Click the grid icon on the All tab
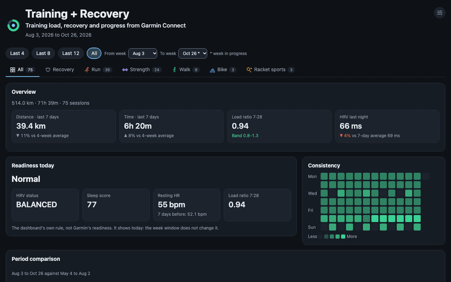 13,69
